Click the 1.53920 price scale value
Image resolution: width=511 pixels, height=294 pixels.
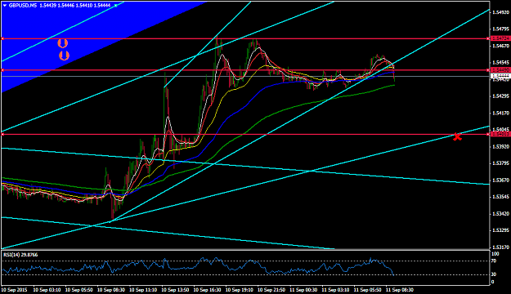pos(500,146)
